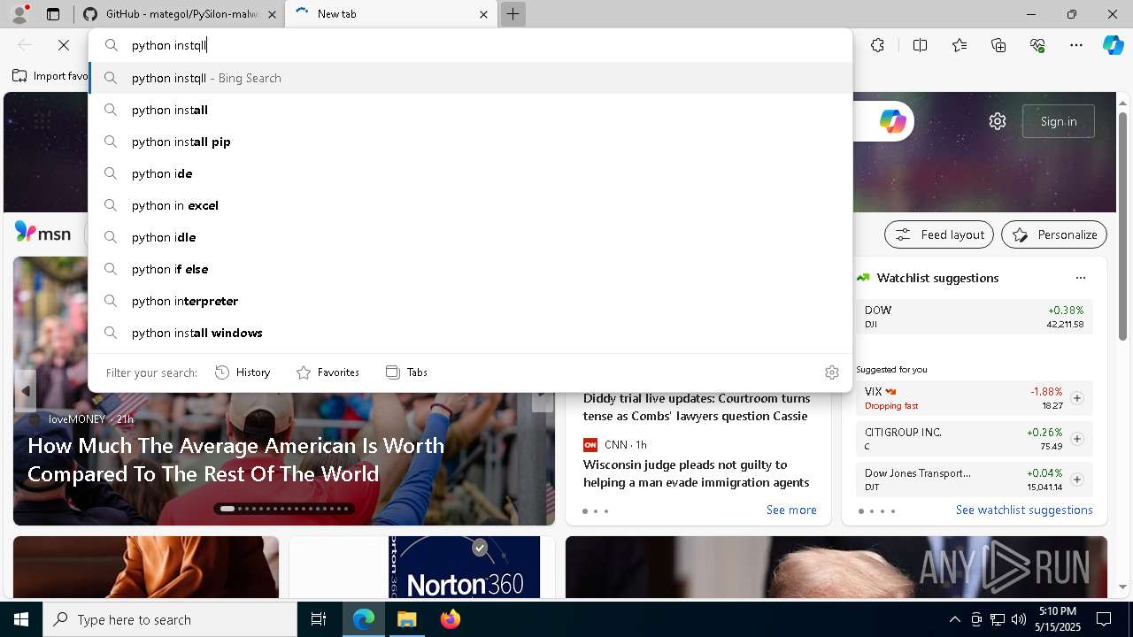
Task: Go to previous carousel slide arrow
Action: pos(26,391)
